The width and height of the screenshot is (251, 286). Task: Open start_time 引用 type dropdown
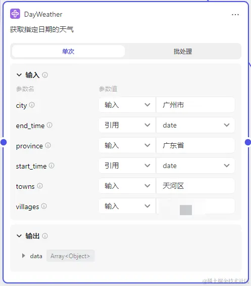pyautogui.click(x=127, y=166)
